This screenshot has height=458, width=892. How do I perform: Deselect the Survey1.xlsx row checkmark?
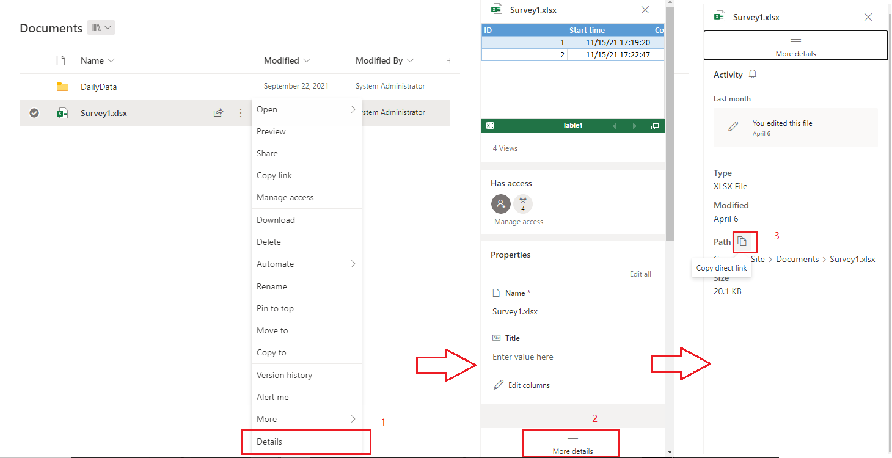point(34,113)
